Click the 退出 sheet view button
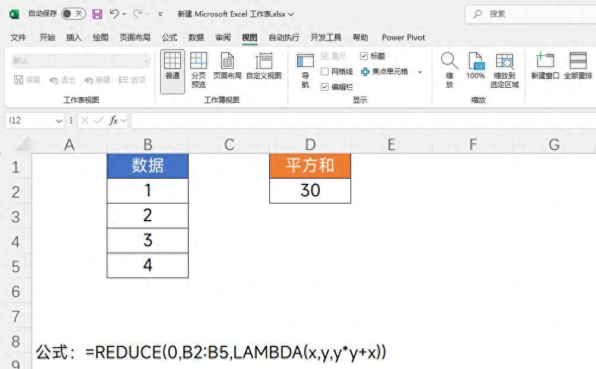Viewport: 596px width, 369px height. coord(62,80)
